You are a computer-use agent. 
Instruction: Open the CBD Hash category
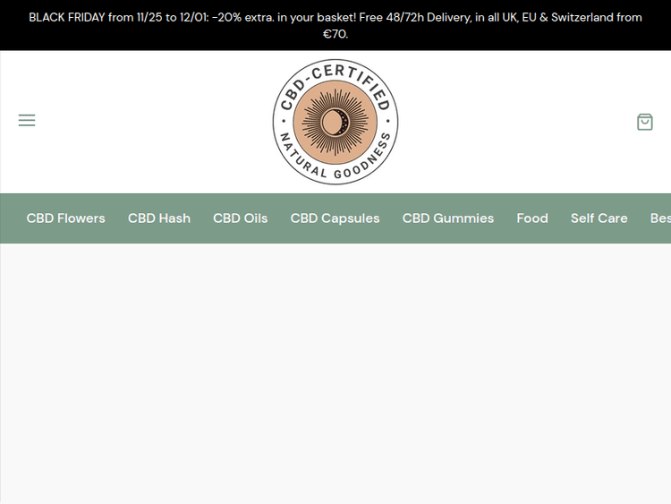[159, 218]
